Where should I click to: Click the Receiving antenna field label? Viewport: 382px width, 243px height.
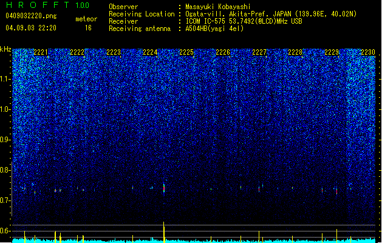point(140,29)
